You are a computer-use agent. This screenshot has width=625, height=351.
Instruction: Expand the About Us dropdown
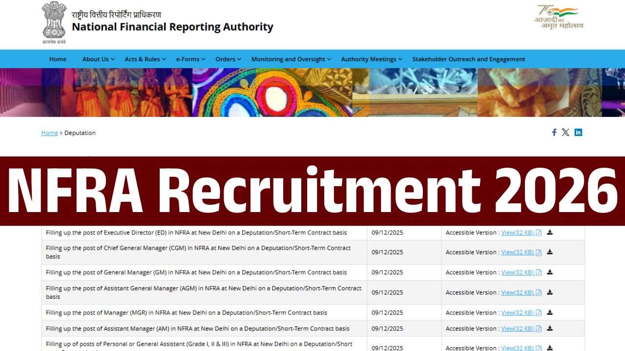click(x=96, y=59)
